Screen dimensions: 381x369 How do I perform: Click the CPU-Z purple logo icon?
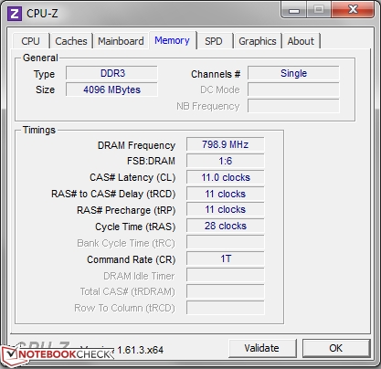15,14
